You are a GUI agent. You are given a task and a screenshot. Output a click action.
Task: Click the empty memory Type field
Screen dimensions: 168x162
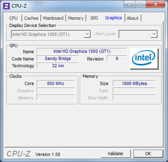point(134,91)
